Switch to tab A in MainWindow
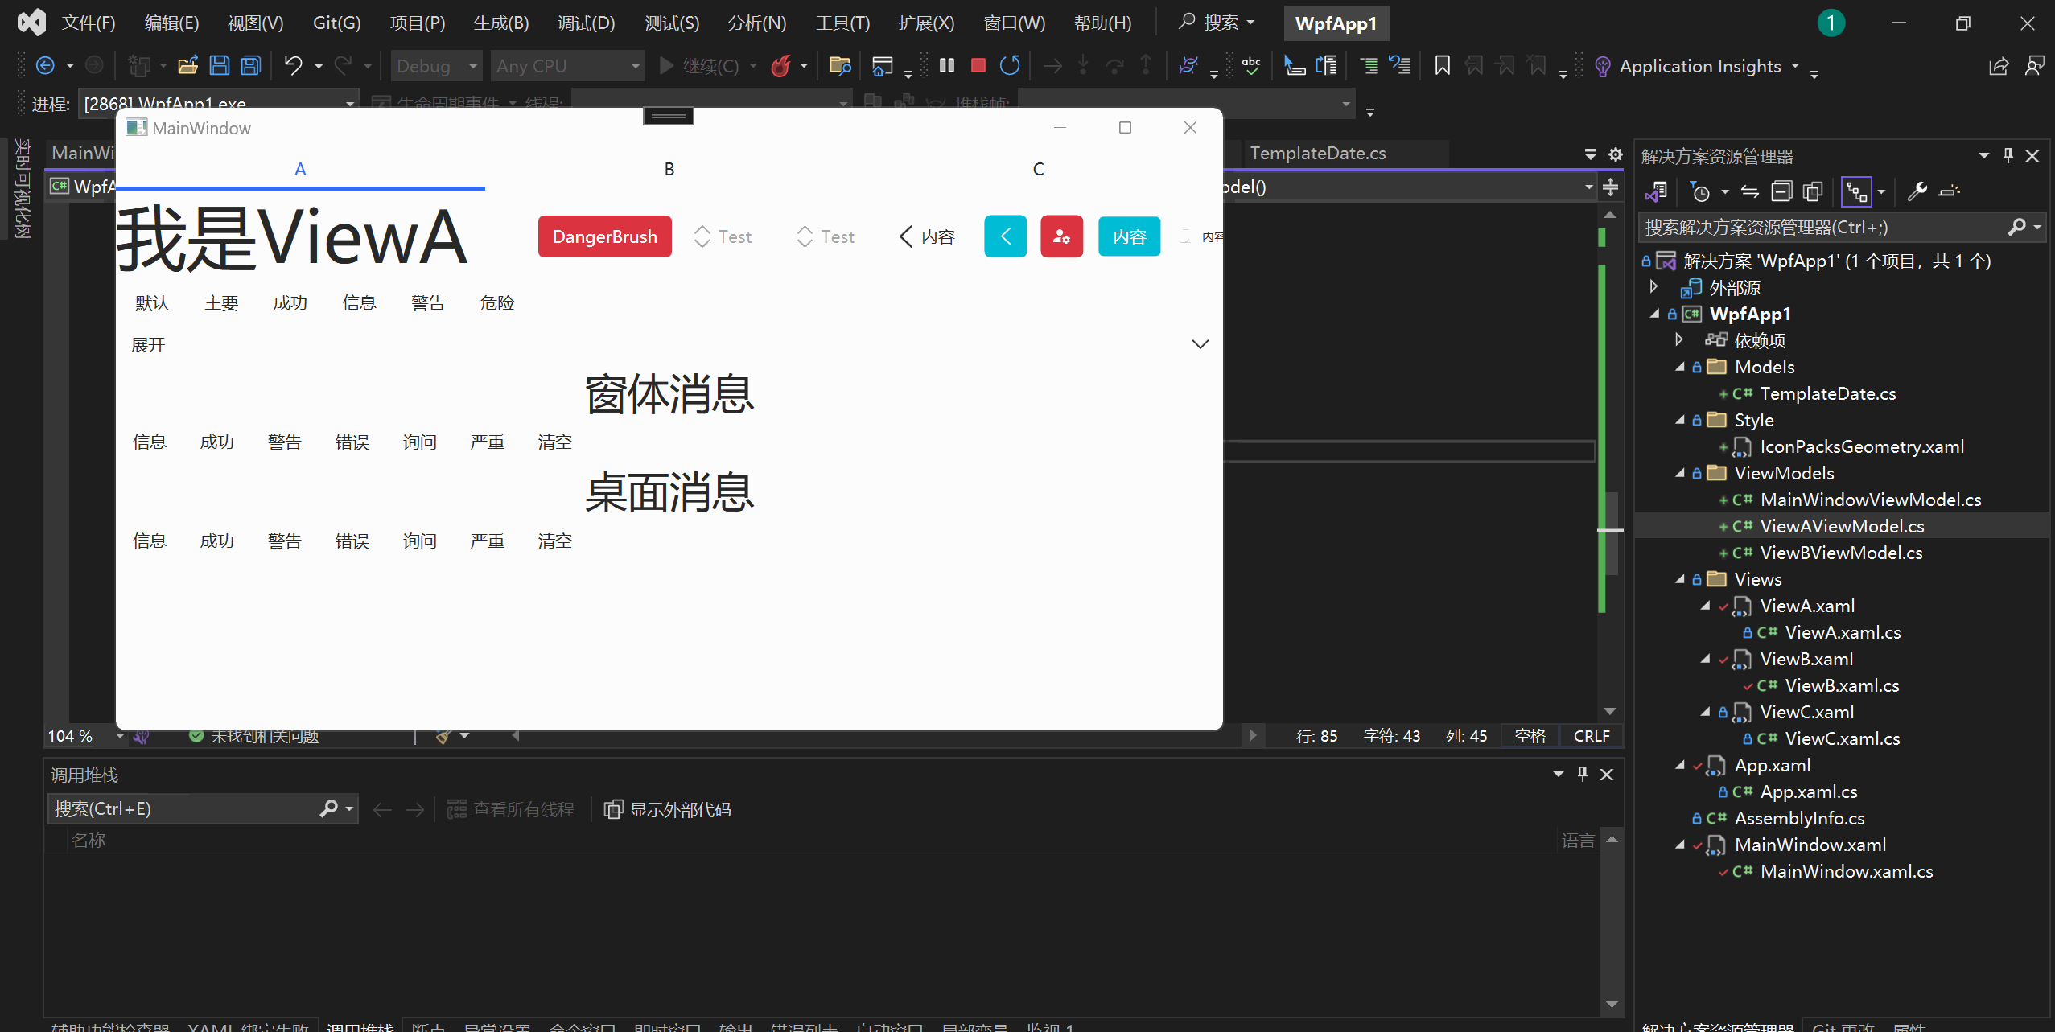The image size is (2055, 1032). 299,168
